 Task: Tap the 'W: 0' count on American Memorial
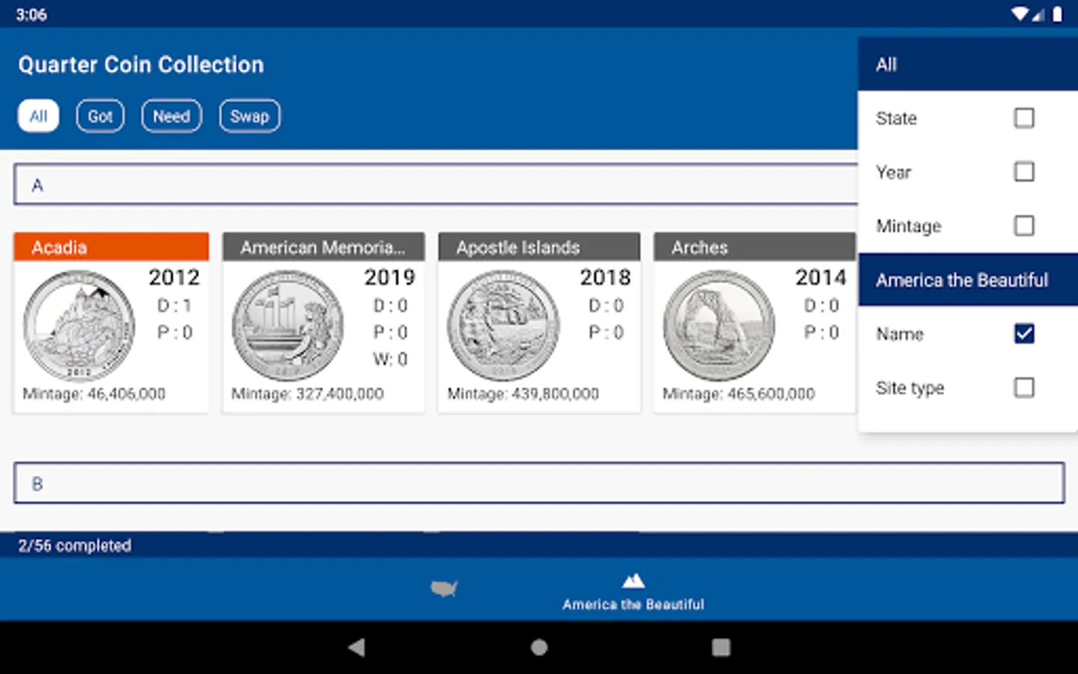(391, 359)
